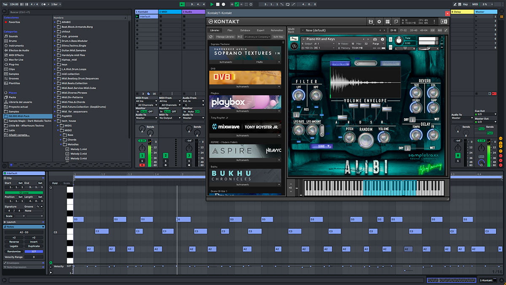
Task: Open the Piano Hit and Keys wrench icon
Action: tap(294, 40)
